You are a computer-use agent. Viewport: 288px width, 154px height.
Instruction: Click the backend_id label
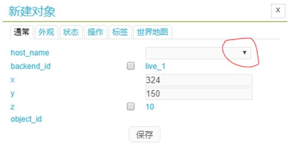[31, 66]
